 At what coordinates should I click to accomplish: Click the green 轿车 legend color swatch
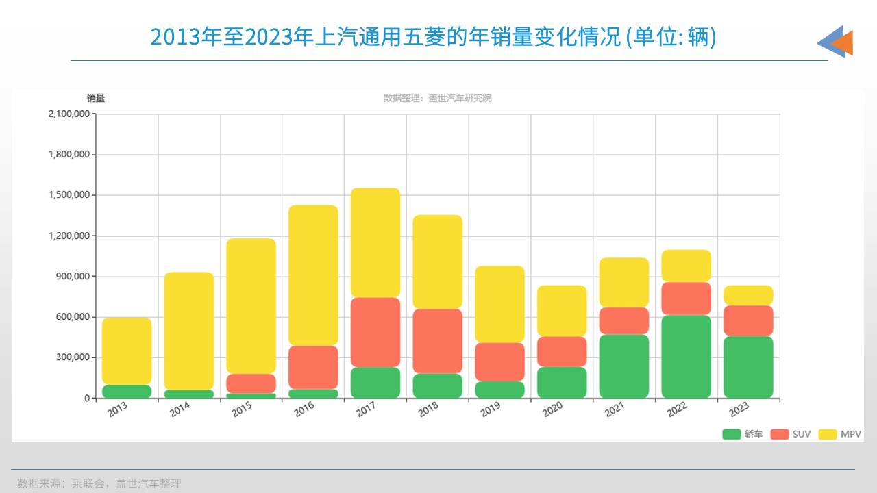point(732,434)
